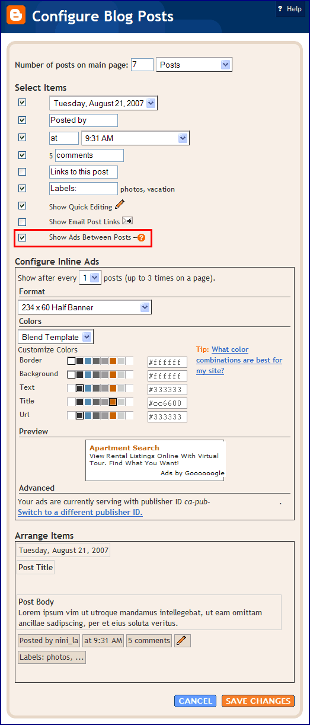The width and height of the screenshot is (310, 725).
Task: Click the Cancel button
Action: [195, 701]
